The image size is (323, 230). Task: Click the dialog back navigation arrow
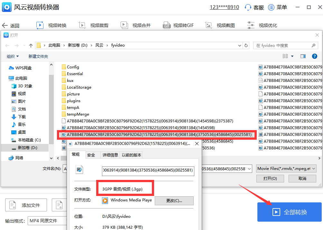click(7, 46)
